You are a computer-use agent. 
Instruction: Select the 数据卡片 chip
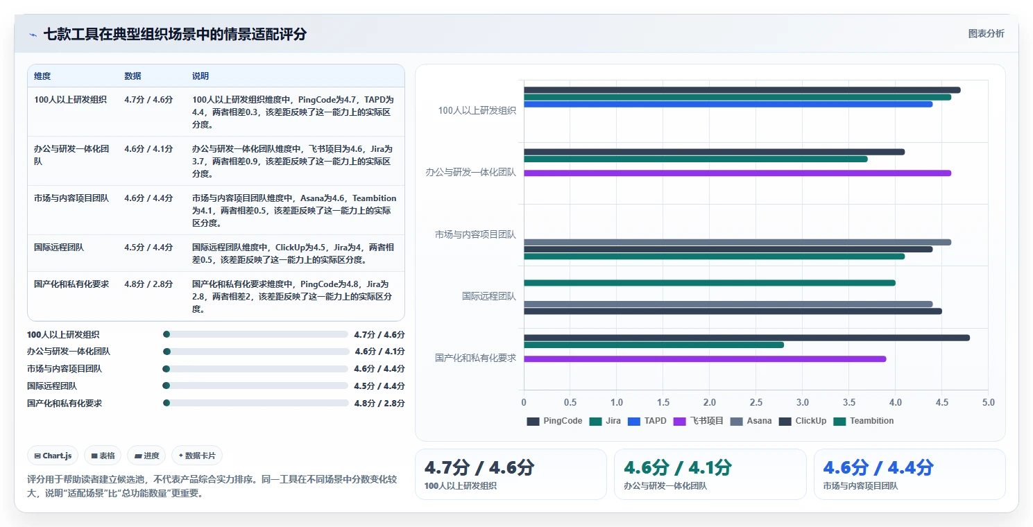tap(197, 456)
